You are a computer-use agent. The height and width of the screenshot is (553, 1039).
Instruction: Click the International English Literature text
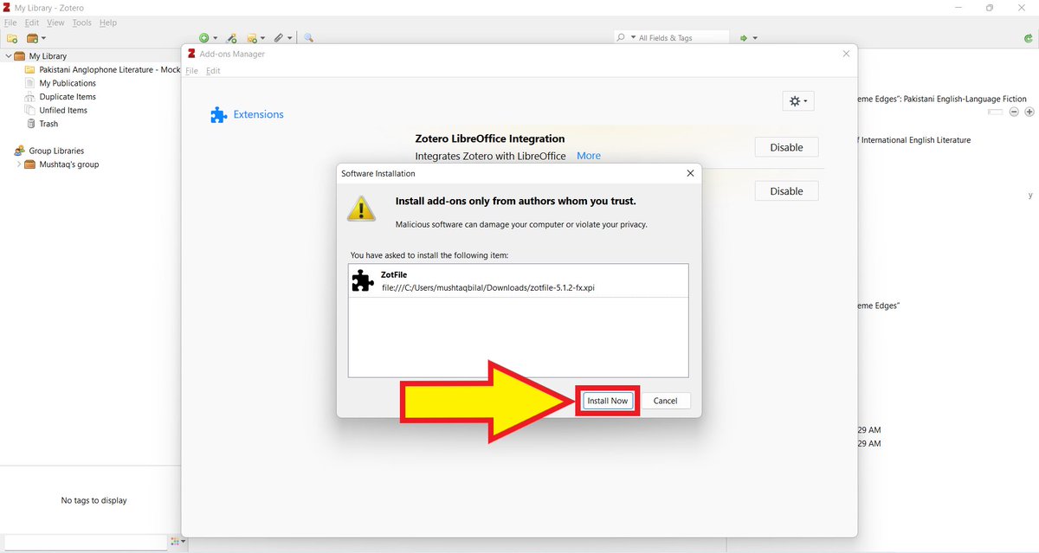[x=914, y=140]
